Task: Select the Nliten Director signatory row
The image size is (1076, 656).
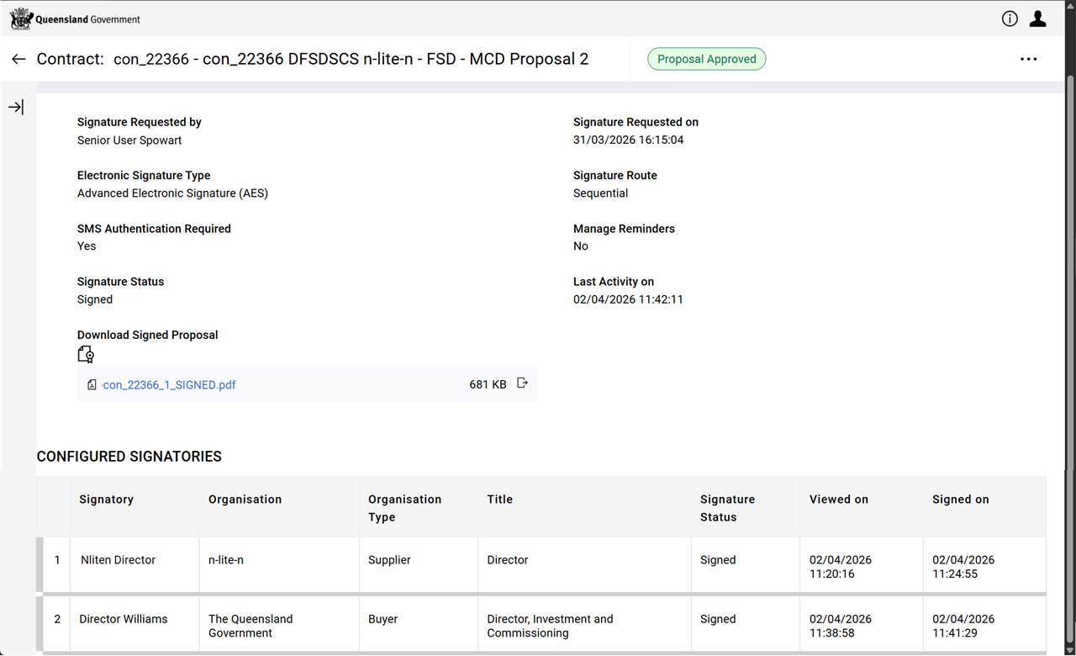Action: click(118, 560)
